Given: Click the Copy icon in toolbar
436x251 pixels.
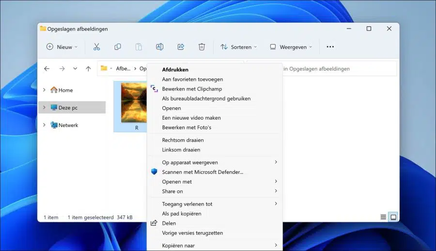Looking at the screenshot, I should pyautogui.click(x=118, y=47).
